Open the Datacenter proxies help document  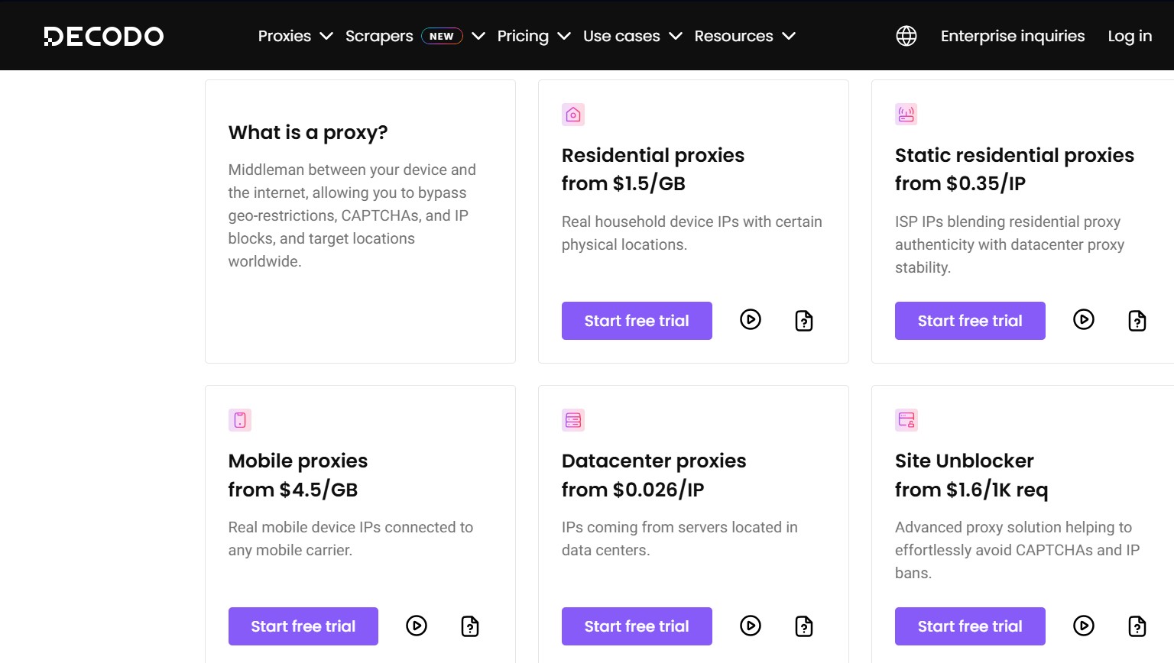(804, 626)
